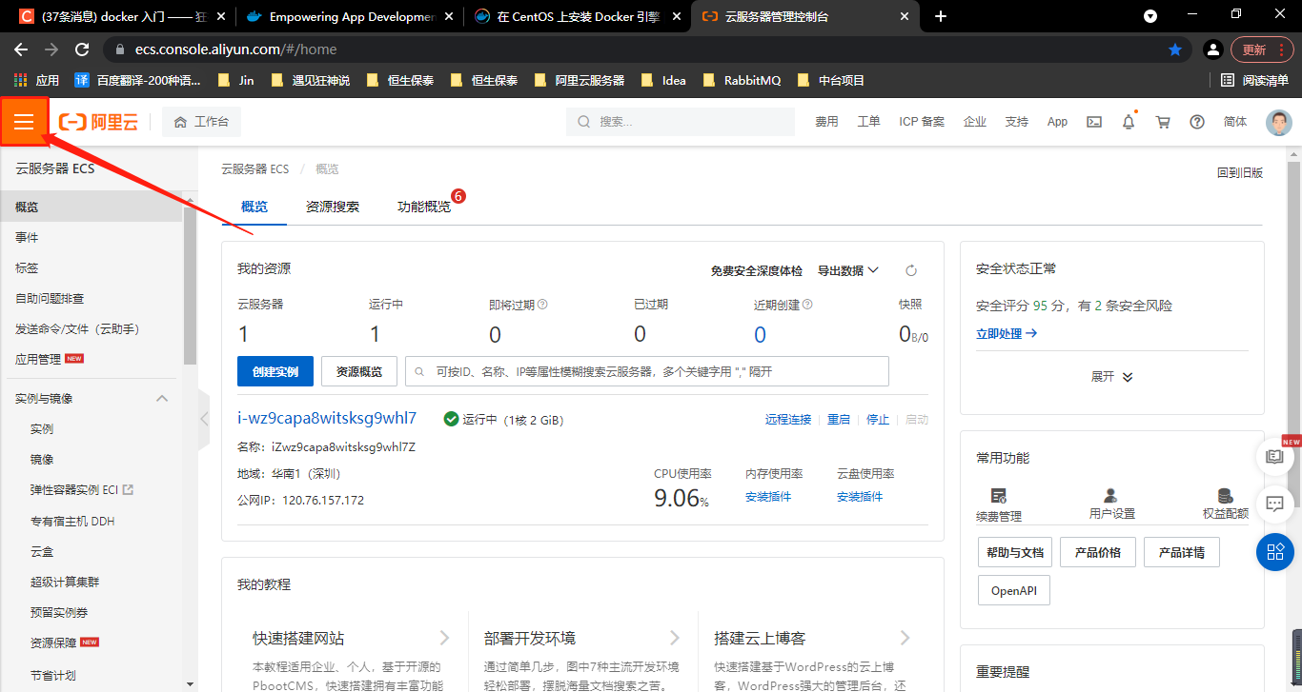Open 标签 in the sidebar
The height and width of the screenshot is (692, 1302).
(27, 267)
